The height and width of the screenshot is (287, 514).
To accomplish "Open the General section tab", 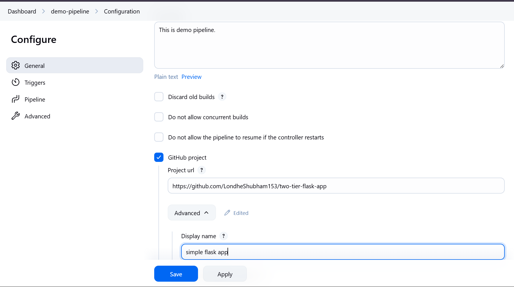I will (x=75, y=65).
